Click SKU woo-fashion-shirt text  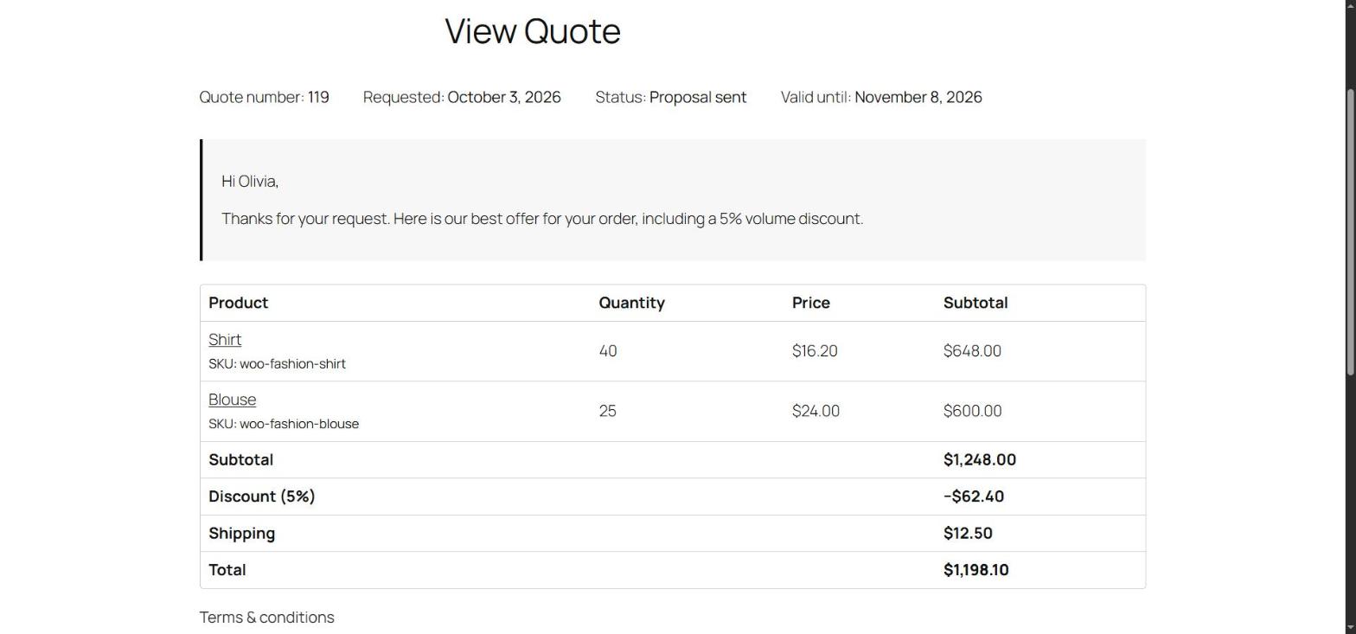tap(277, 364)
